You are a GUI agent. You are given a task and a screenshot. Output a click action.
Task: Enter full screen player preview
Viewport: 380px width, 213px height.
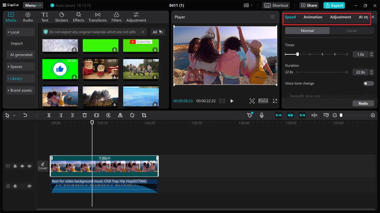[x=275, y=101]
